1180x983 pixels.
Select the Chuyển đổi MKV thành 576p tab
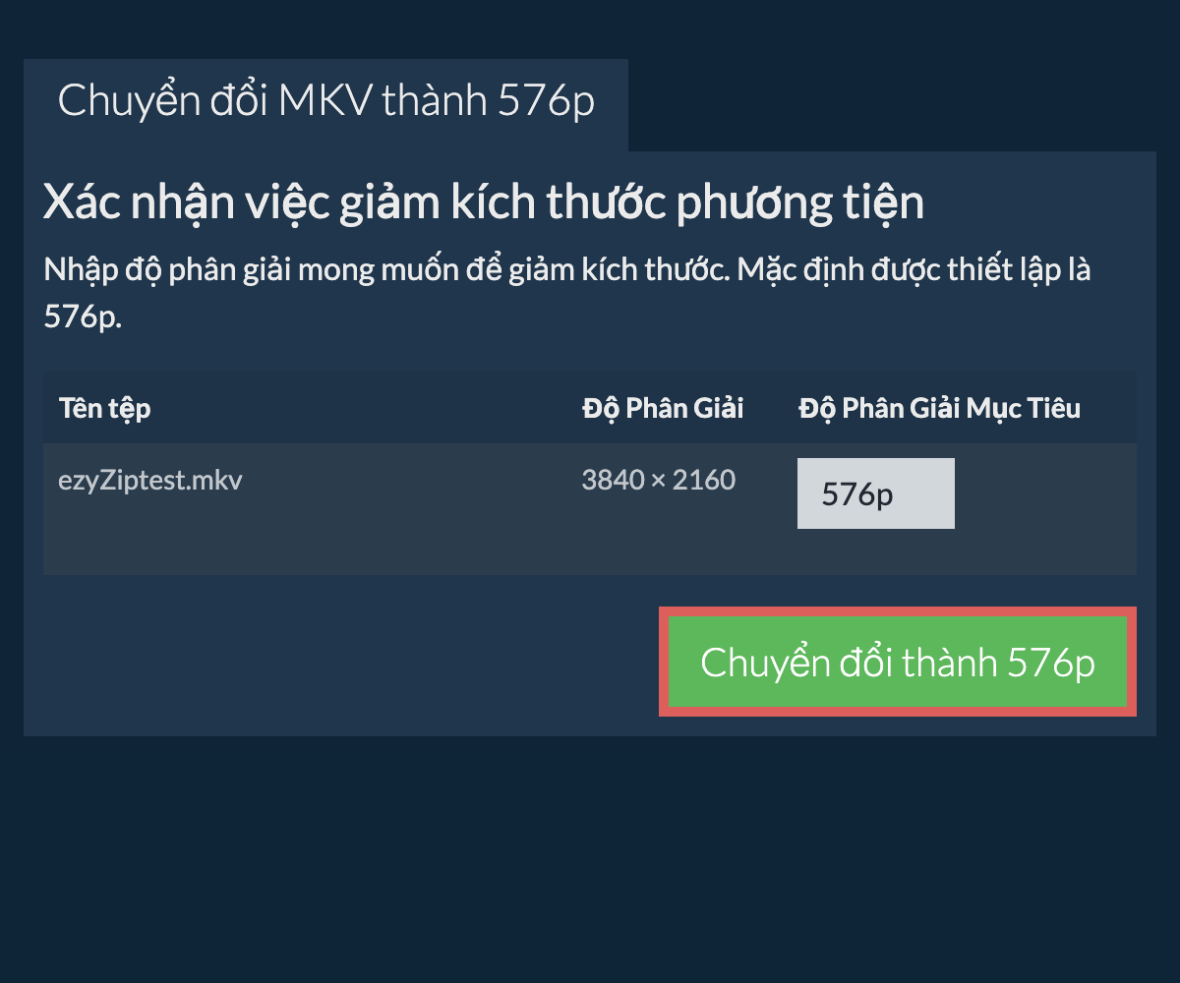pos(325,104)
